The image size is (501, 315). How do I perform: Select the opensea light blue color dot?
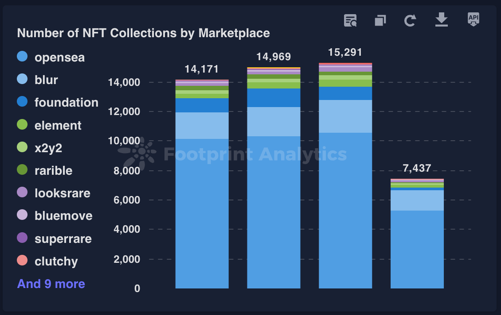(22, 57)
